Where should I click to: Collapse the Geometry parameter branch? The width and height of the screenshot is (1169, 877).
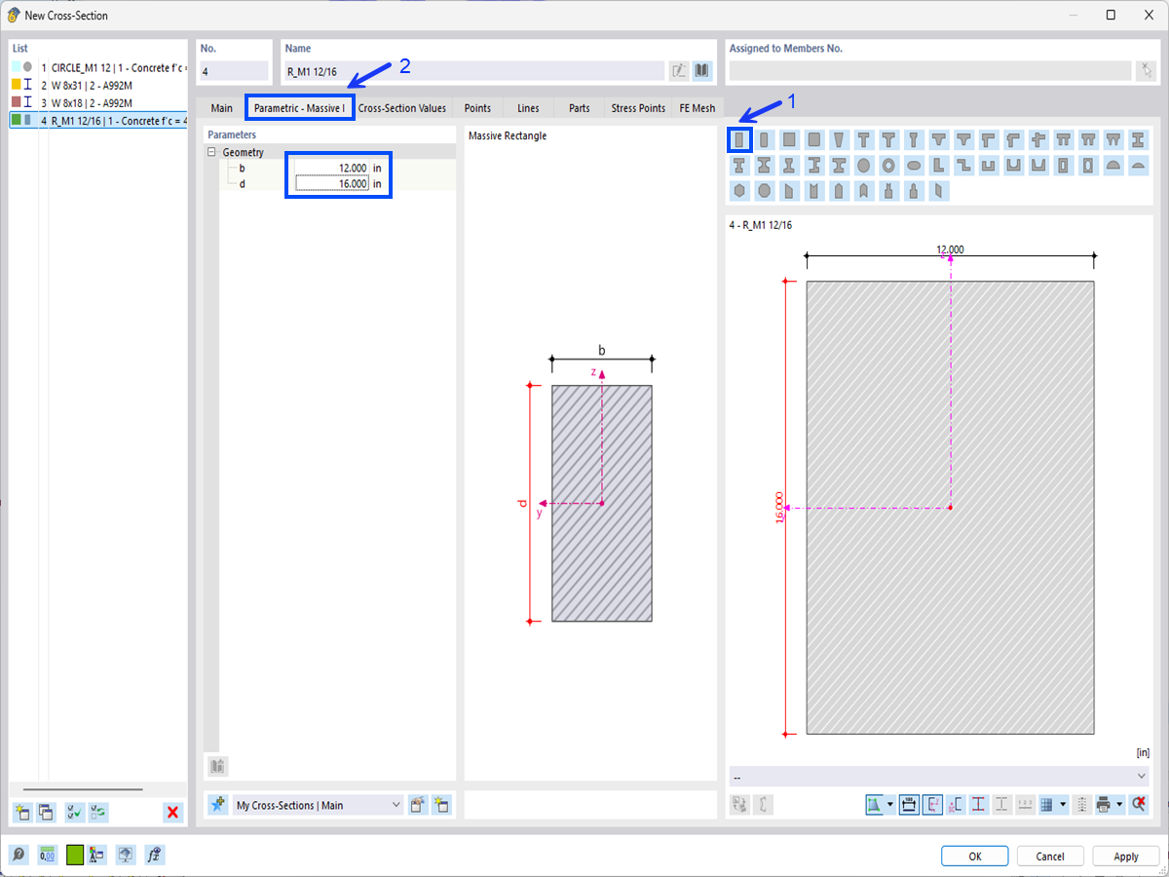click(x=210, y=152)
